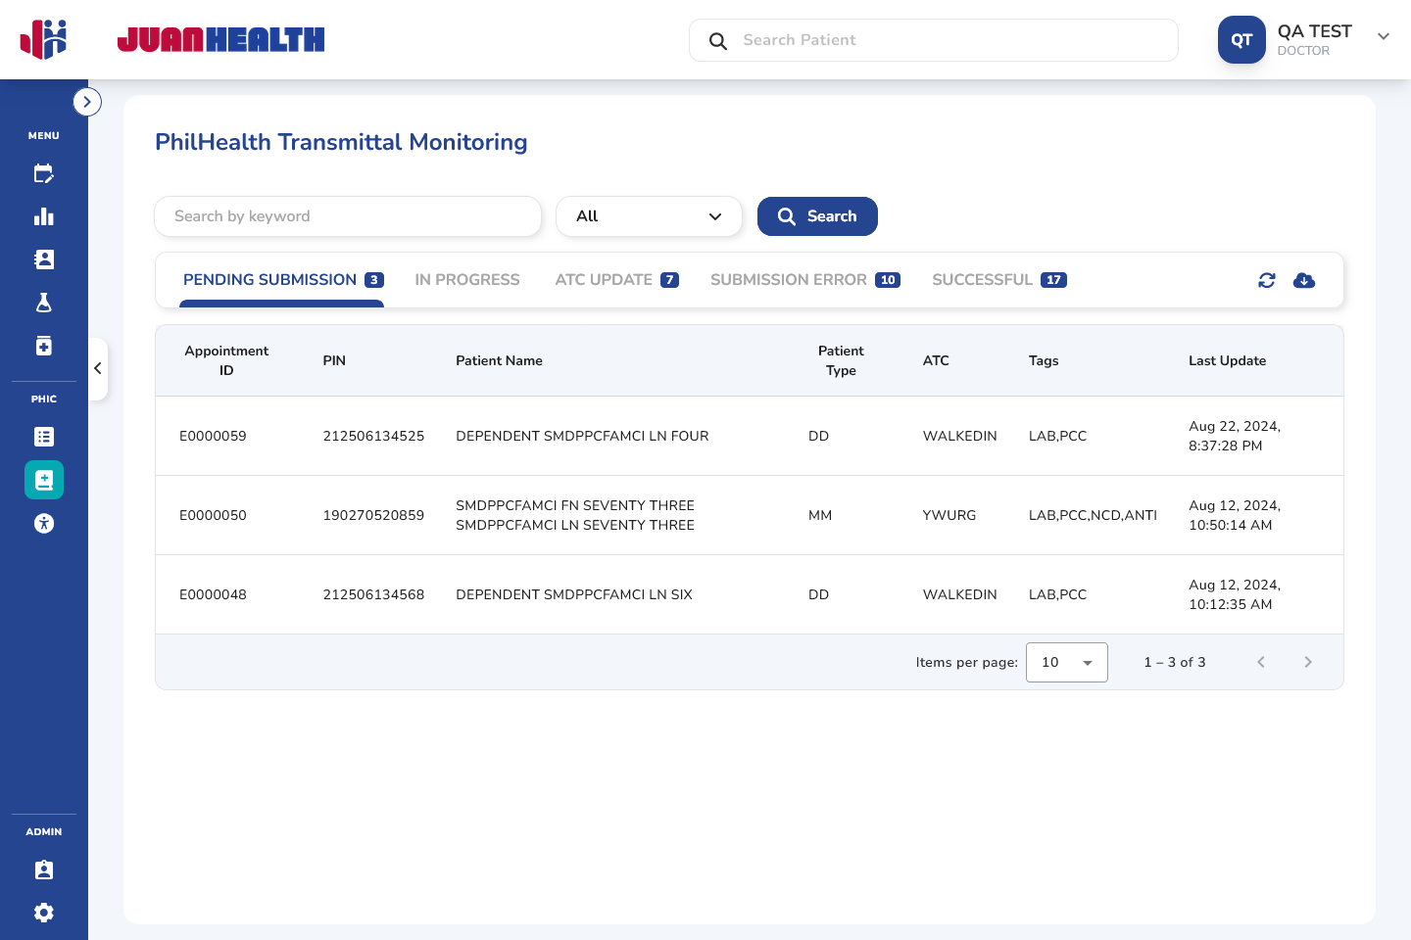Expand the sidebar with arrow toggle
The width and height of the screenshot is (1411, 940).
point(87,102)
